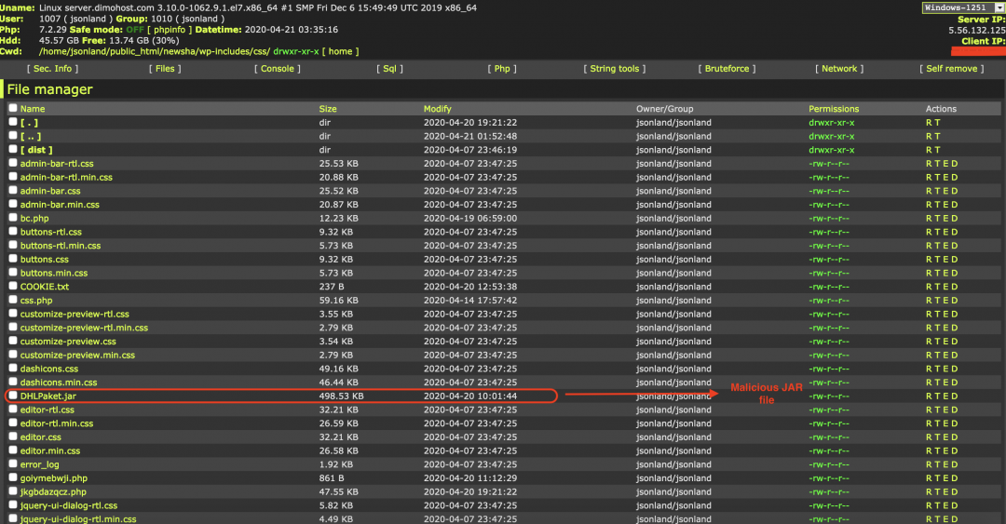
Task: Check the box for DHLPaket.jar
Action: (12, 396)
